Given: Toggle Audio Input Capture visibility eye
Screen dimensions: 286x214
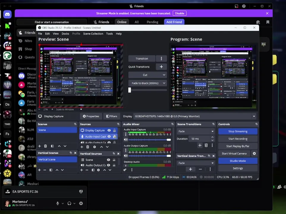Looking at the screenshot, I should pos(109,136).
